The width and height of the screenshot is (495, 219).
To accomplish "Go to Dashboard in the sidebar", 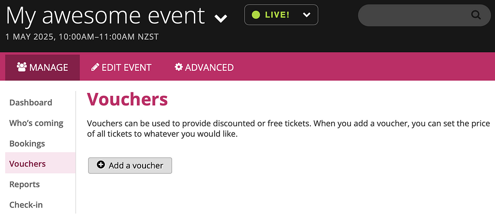I will coord(30,103).
